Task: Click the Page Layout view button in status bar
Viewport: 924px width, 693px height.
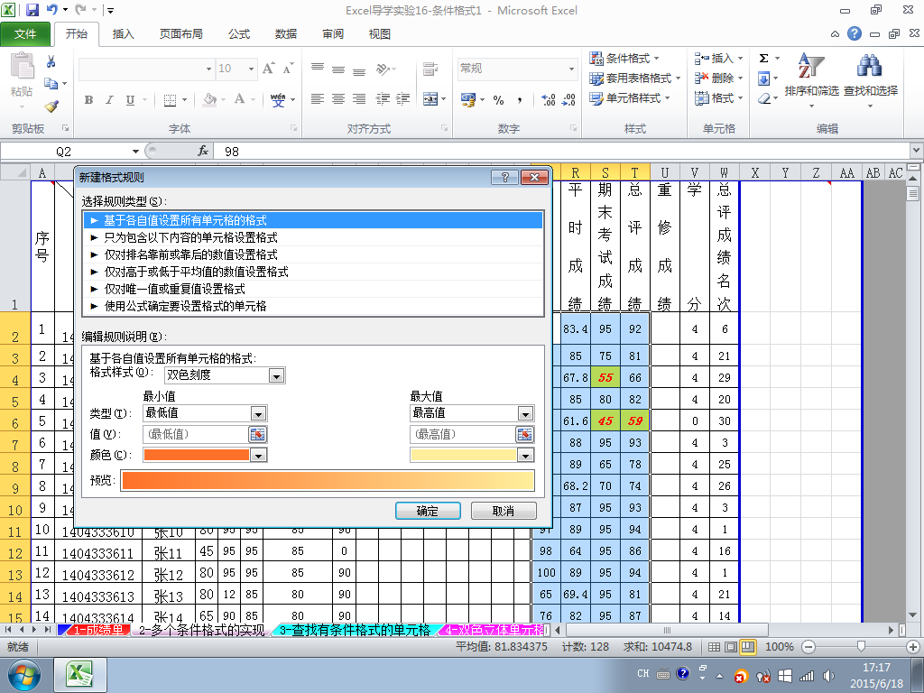Action: pos(731,647)
